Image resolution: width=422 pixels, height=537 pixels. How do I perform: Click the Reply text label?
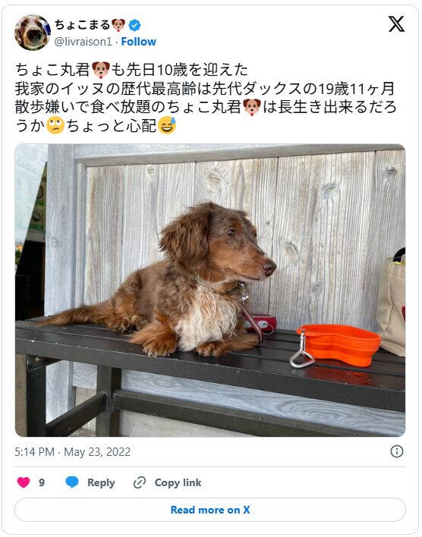pos(101,482)
